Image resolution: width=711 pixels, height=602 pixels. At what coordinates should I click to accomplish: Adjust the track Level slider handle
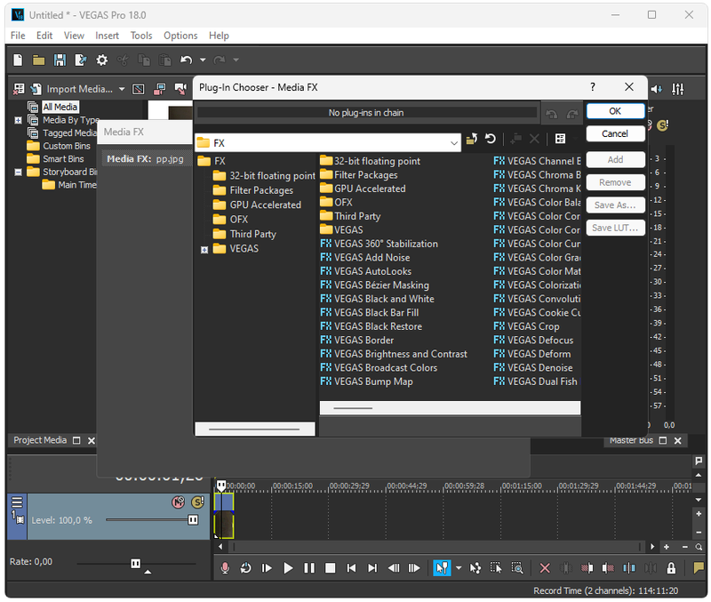click(193, 520)
